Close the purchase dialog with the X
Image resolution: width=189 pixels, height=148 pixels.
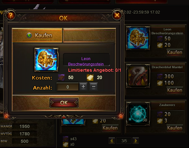tap(117, 15)
